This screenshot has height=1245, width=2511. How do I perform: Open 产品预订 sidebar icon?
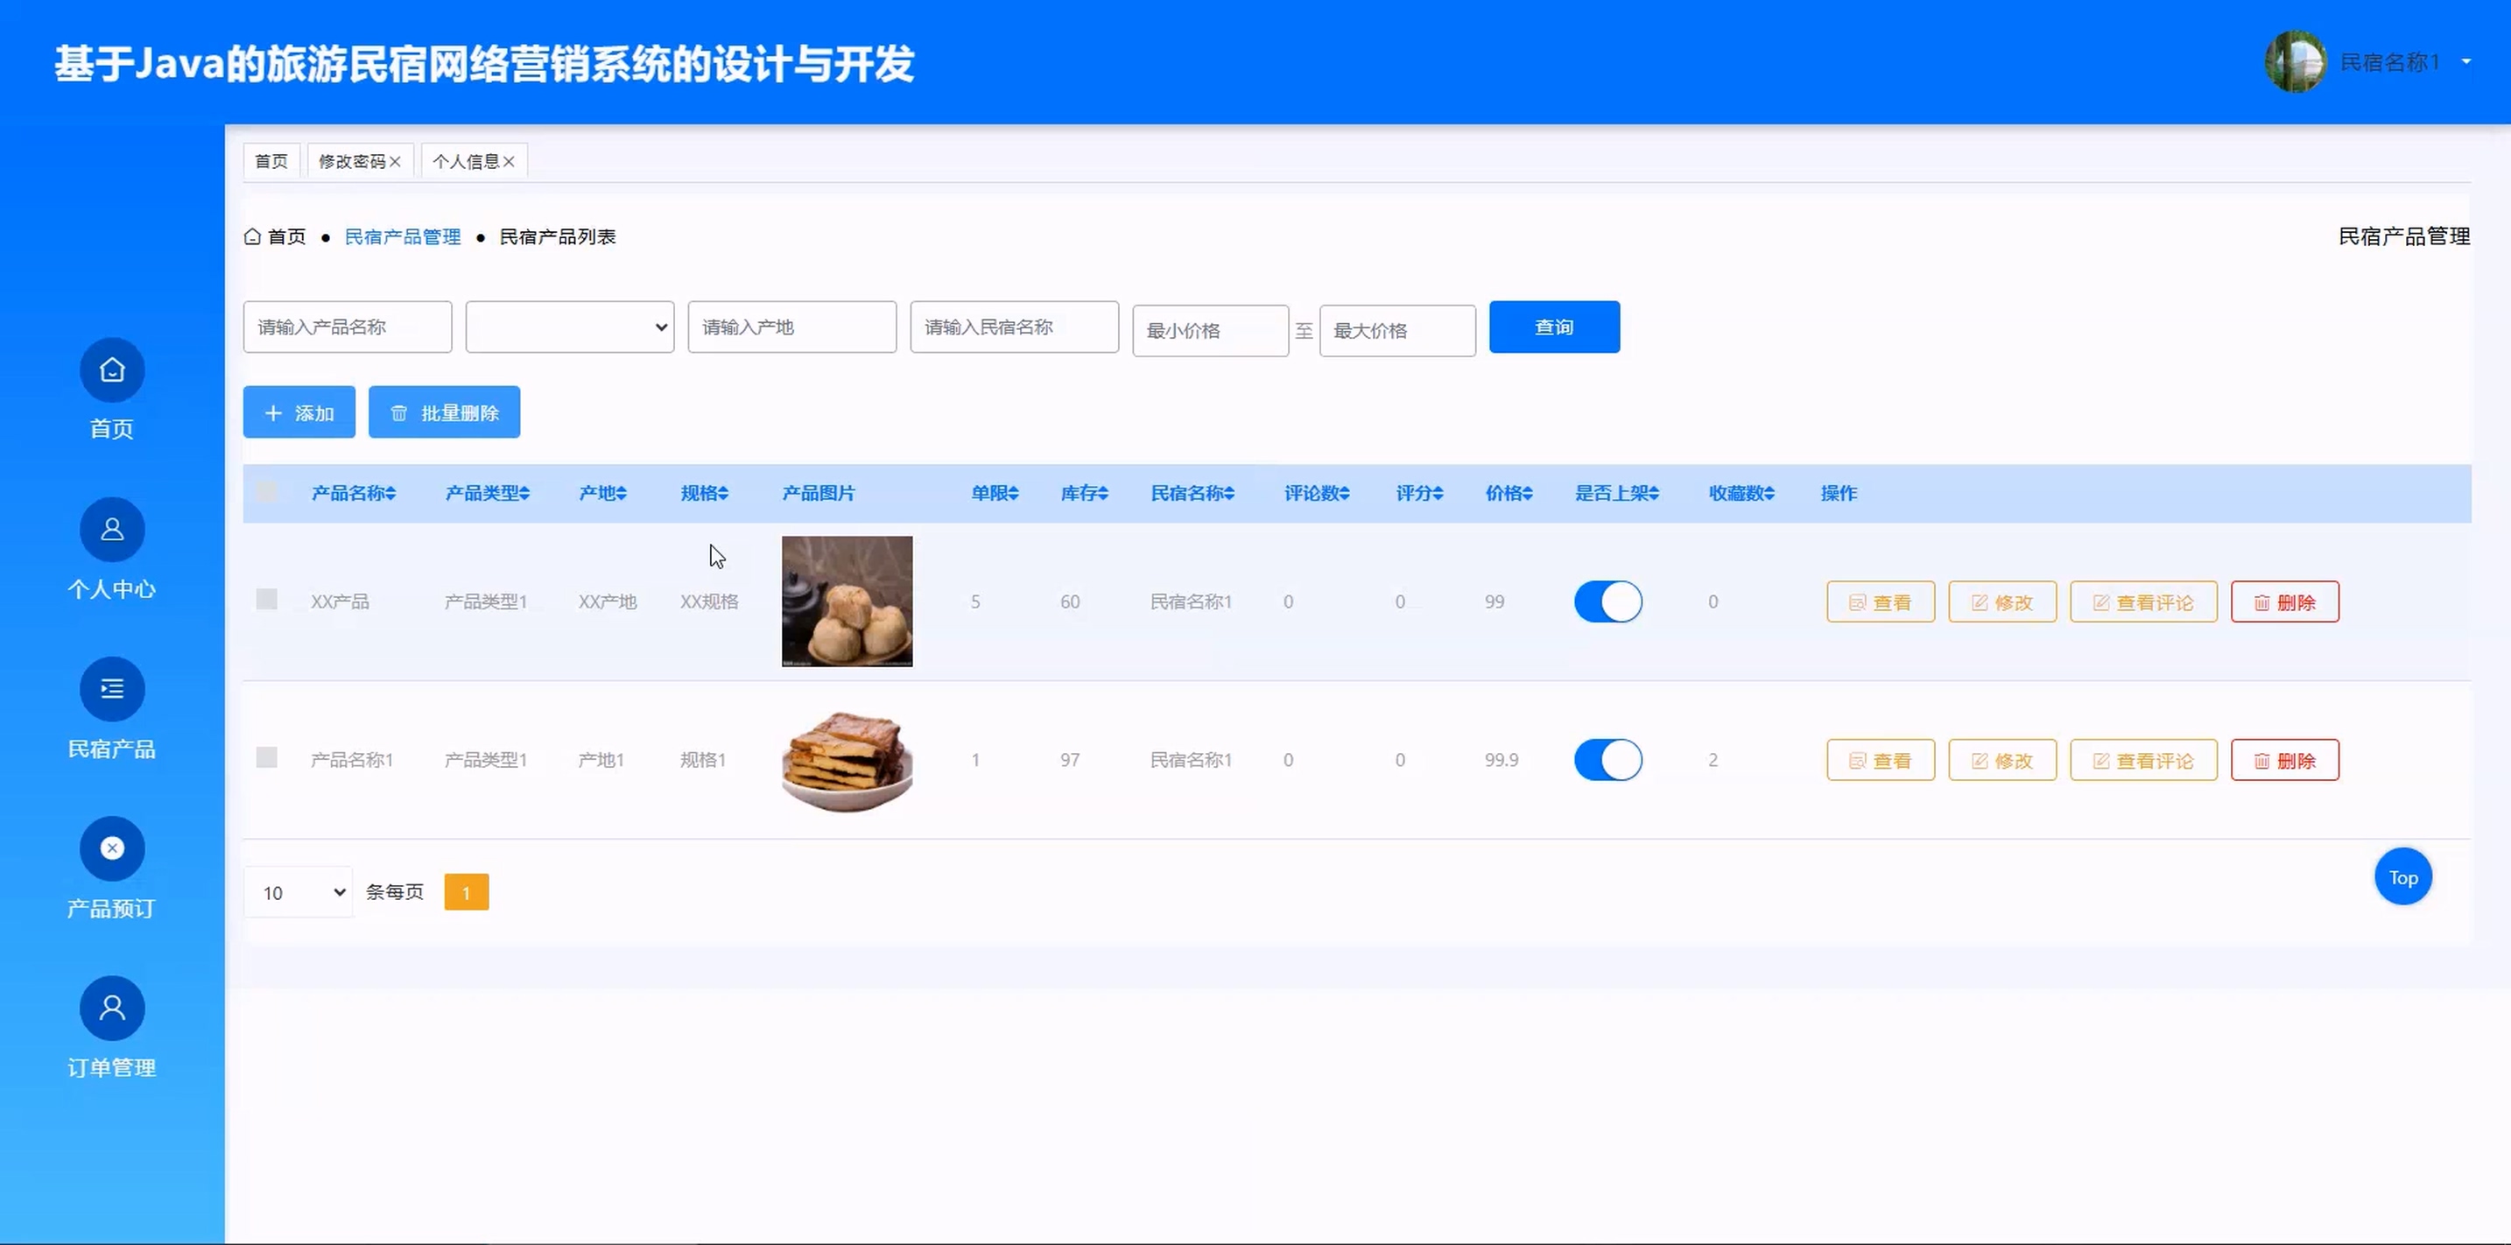[x=112, y=848]
